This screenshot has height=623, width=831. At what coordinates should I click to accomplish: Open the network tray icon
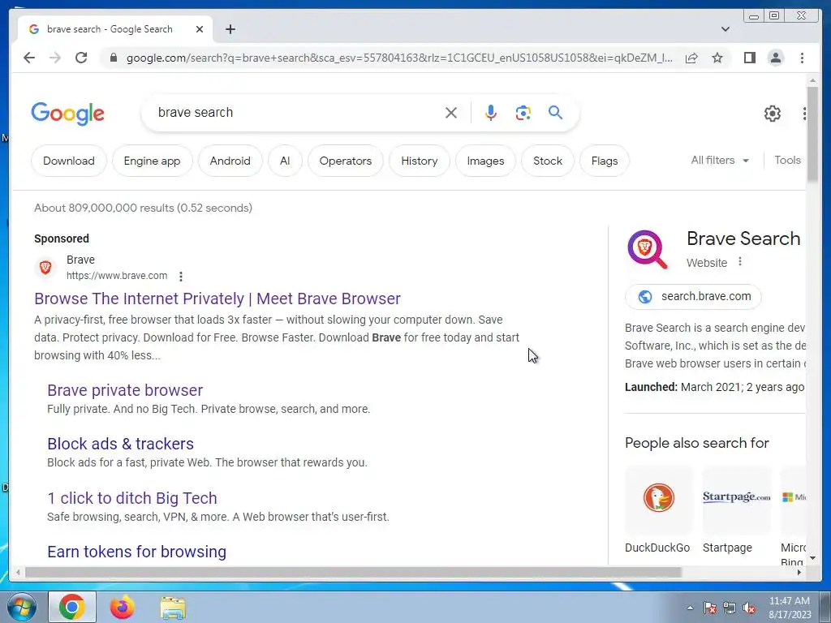[x=730, y=608]
